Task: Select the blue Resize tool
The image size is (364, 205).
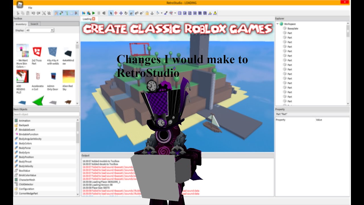Action: pyautogui.click(x=121, y=13)
